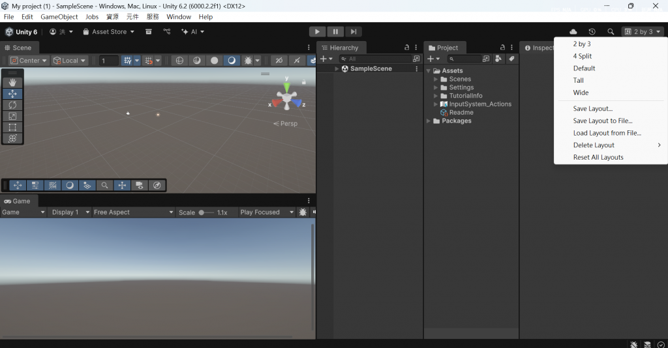Image resolution: width=668 pixels, height=348 pixels.
Task: Select the Rect tool
Action: [12, 127]
